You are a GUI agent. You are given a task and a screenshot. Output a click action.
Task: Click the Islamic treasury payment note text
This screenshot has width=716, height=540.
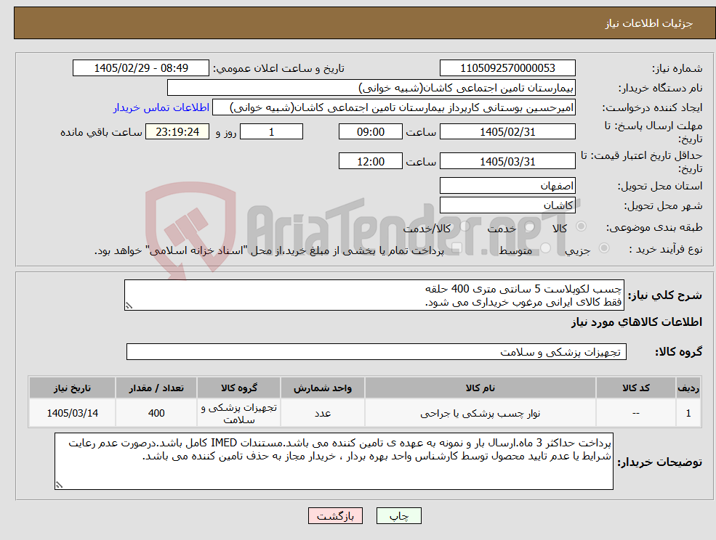coord(269,250)
